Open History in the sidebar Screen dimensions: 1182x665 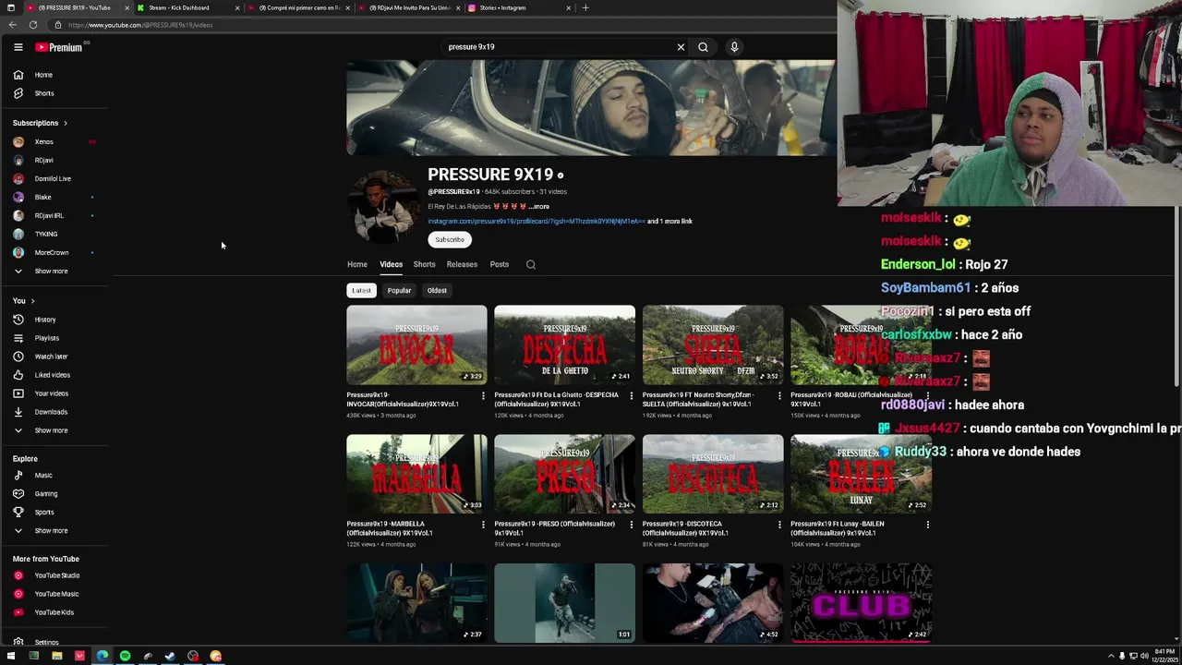coord(55,320)
